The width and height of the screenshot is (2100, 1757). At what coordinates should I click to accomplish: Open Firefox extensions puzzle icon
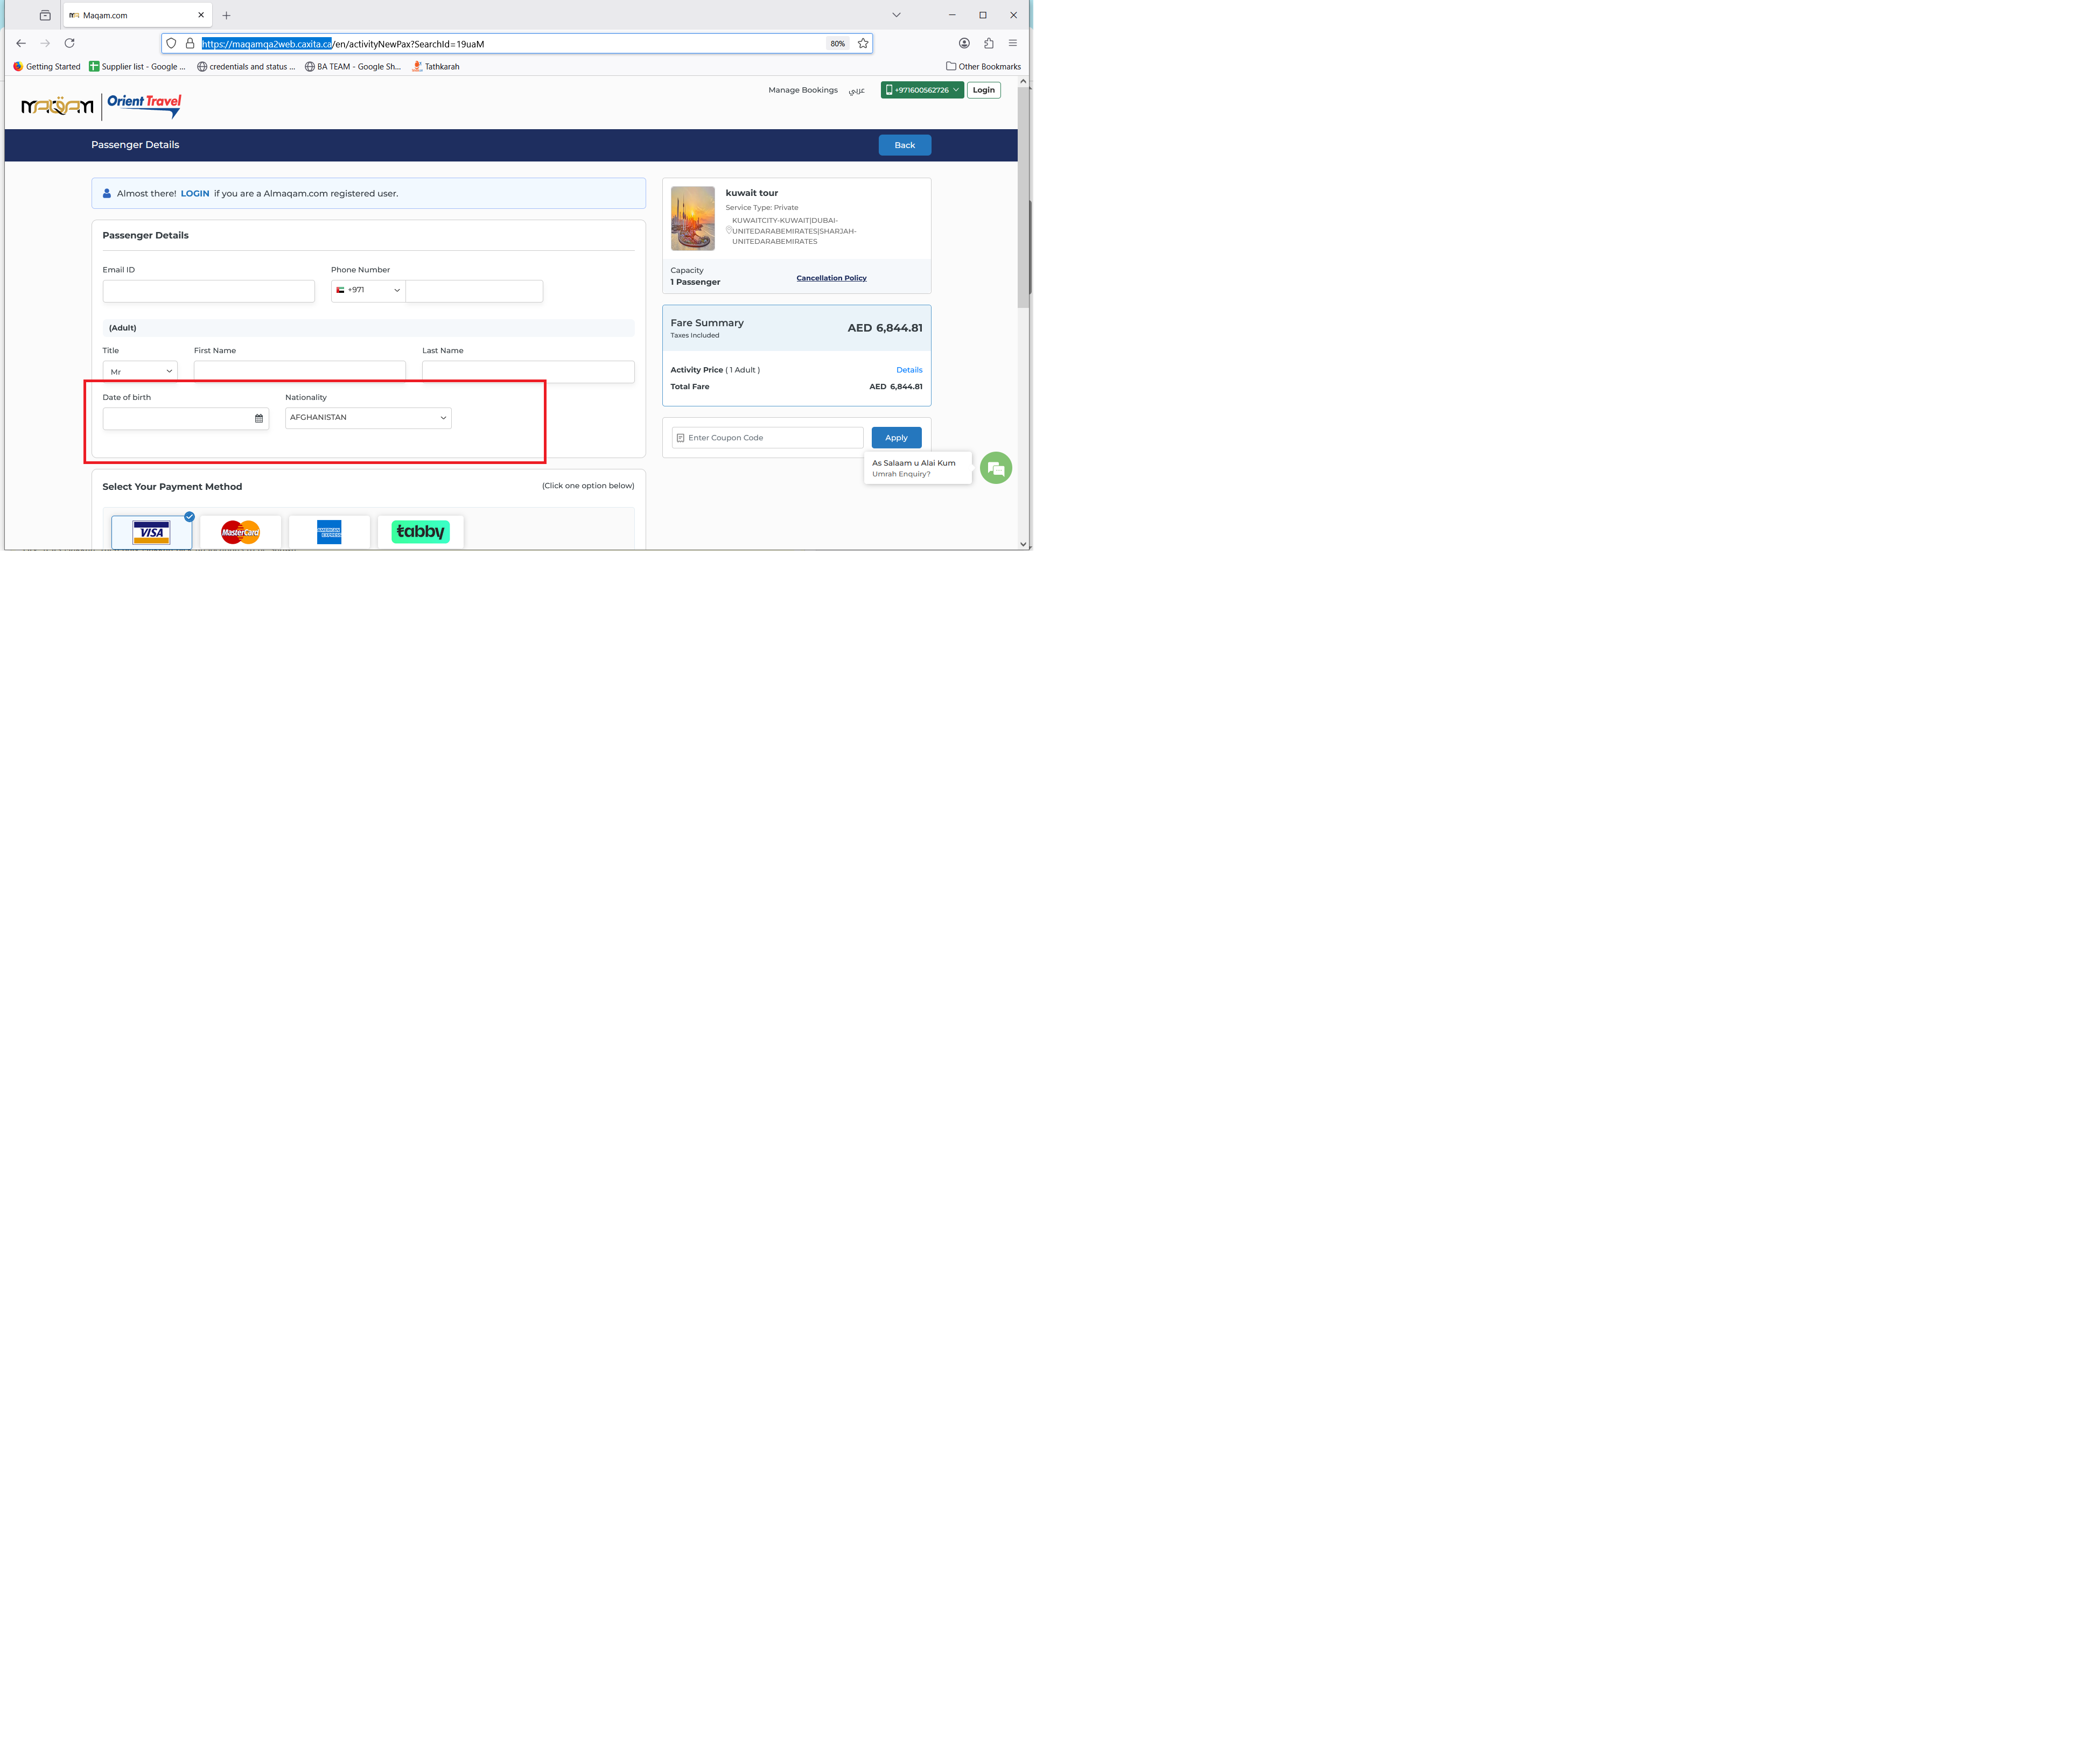tap(988, 43)
